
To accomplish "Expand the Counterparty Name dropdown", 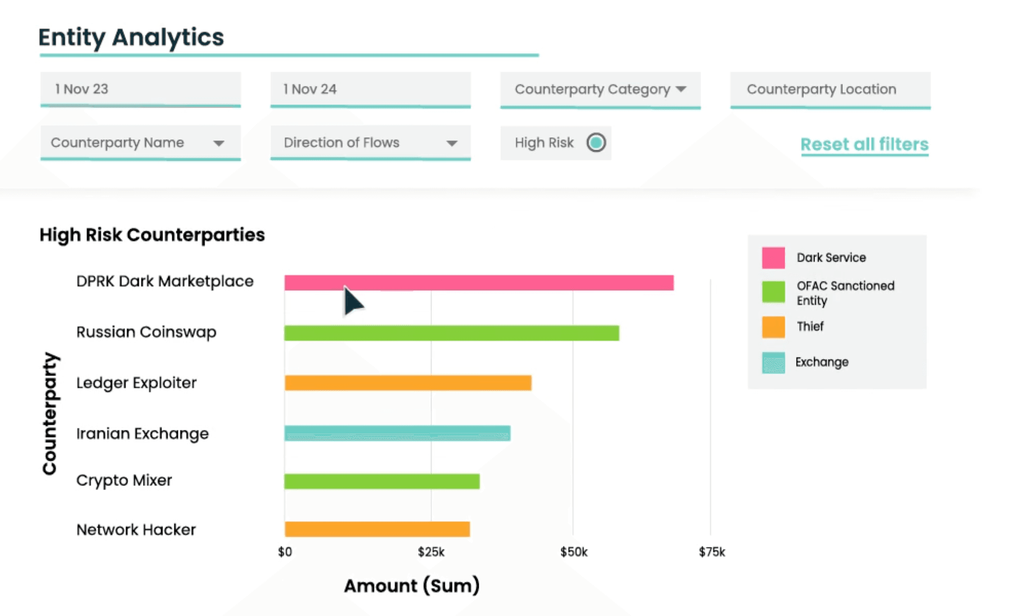I will coord(140,142).
